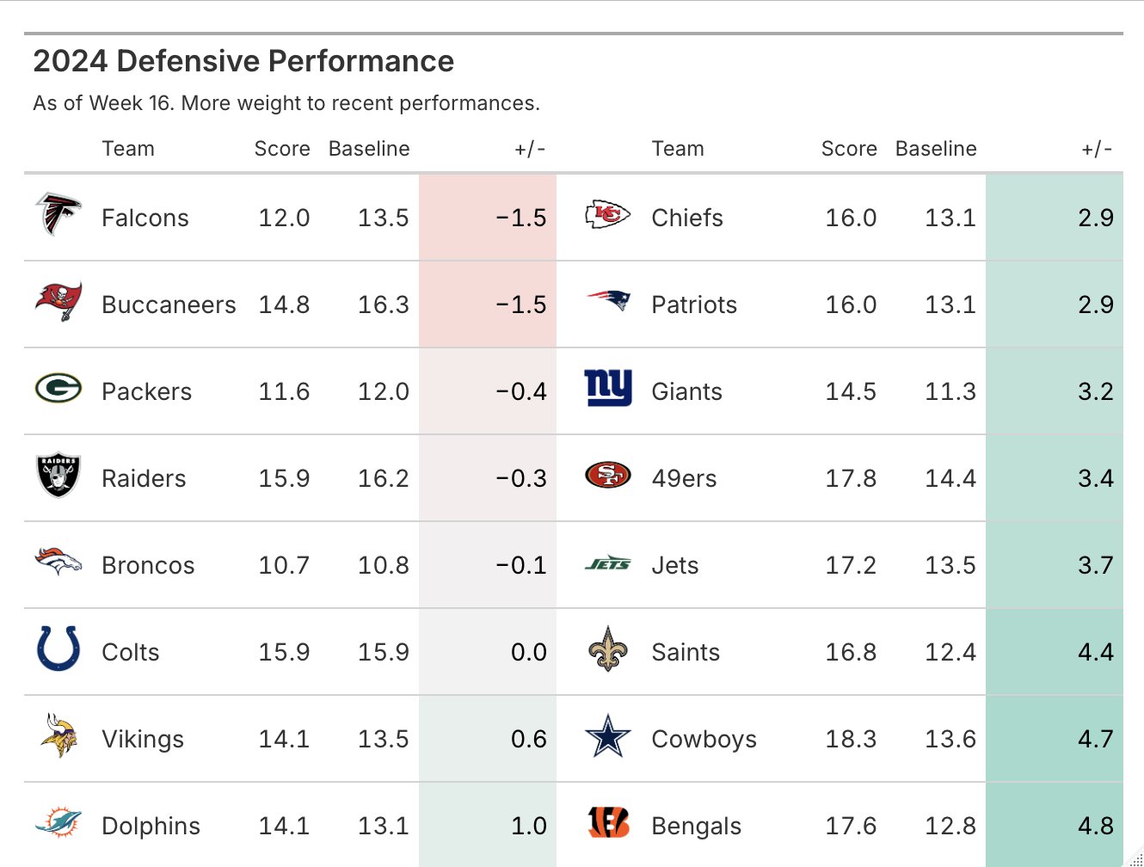1144x867 pixels.
Task: Click the Buccaneers pirate flag logo
Action: click(x=58, y=301)
